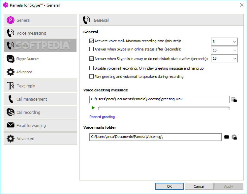Screen dimensions: 247x194
Task: Select the Skype Number phone icon
Action: (11, 59)
